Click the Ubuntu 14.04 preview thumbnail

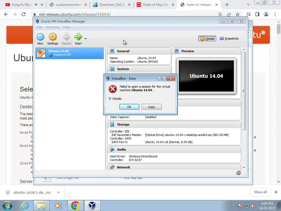click(x=206, y=76)
